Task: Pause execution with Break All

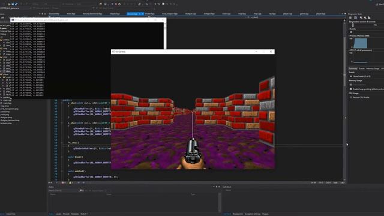Action: (x=112, y=4)
